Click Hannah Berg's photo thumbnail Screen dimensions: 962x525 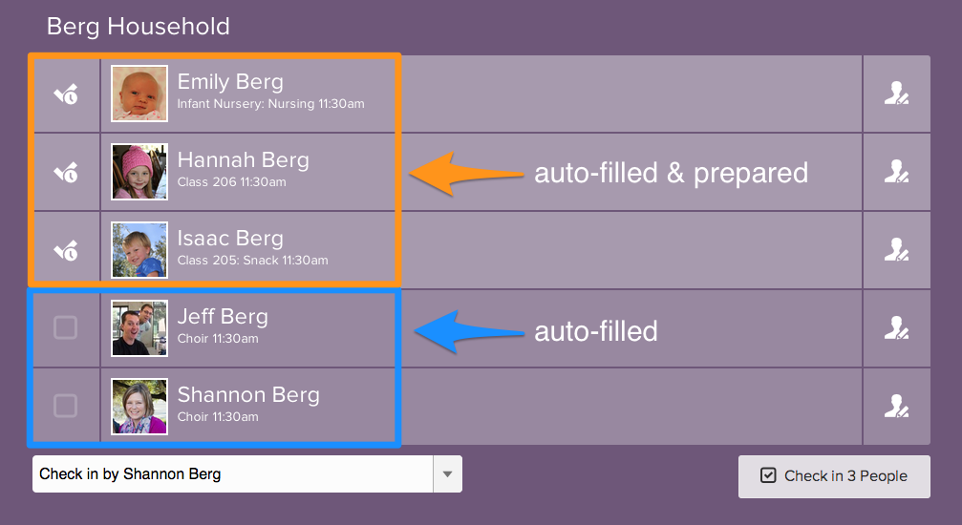[139, 172]
